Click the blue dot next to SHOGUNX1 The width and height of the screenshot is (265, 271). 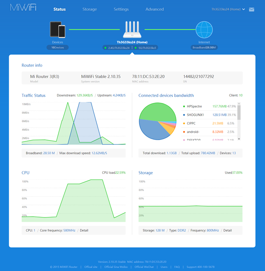click(x=184, y=115)
